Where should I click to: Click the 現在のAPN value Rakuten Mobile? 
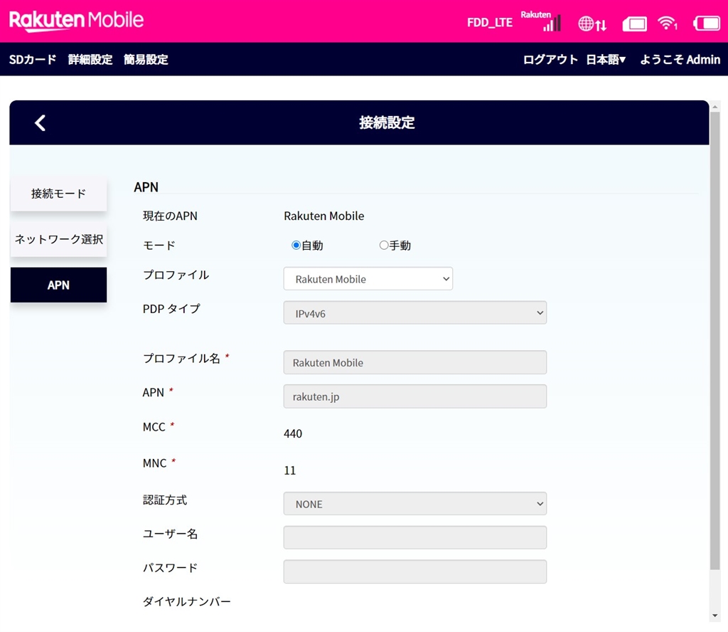(x=324, y=216)
